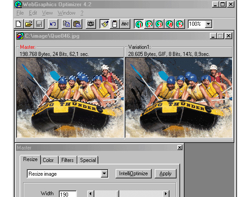Switch to the Filters tab
Image resolution: width=249 pixels, height=197 pixels.
[68, 160]
